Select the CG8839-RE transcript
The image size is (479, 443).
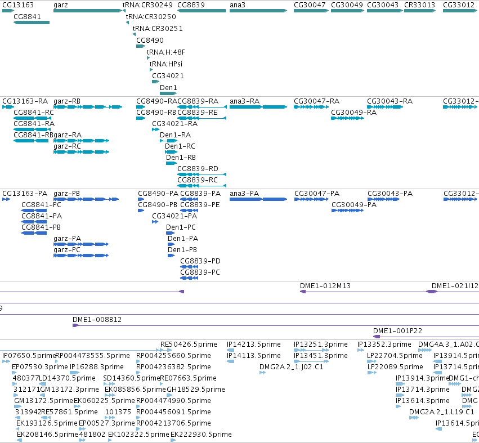tap(202, 118)
